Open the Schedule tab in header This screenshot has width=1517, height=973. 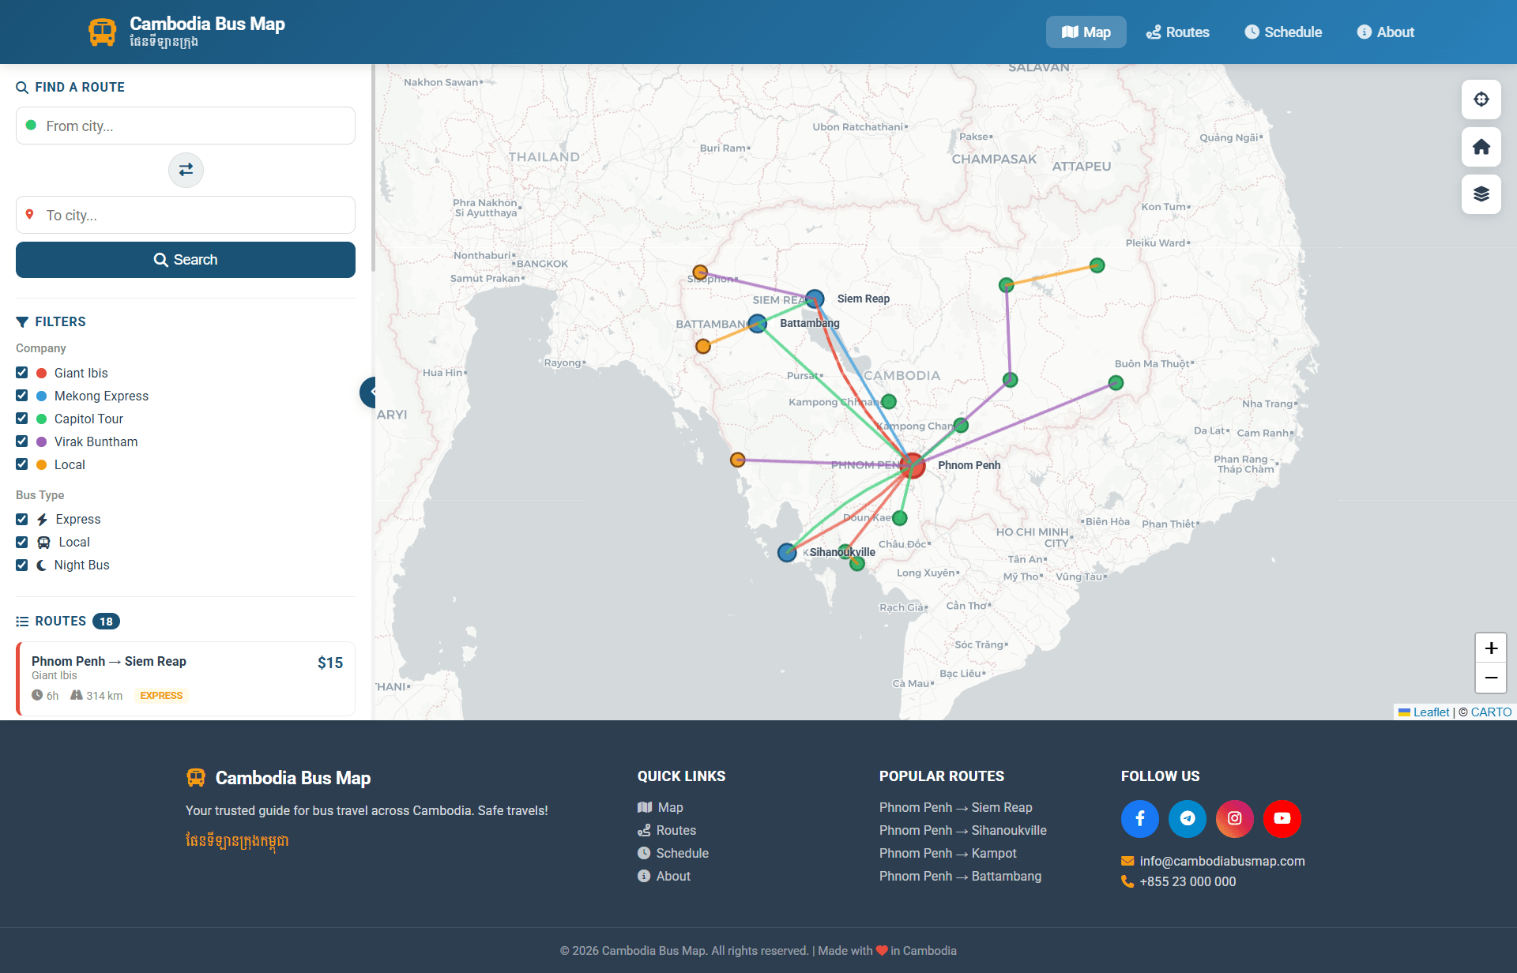click(1283, 32)
